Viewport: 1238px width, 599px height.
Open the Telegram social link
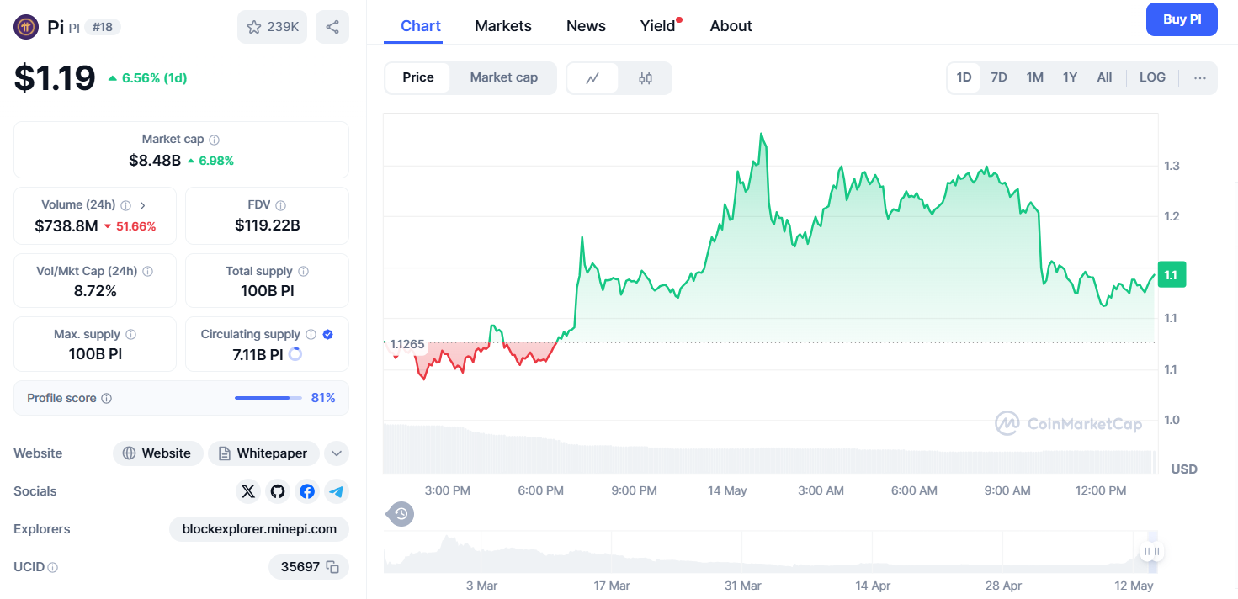pos(337,491)
